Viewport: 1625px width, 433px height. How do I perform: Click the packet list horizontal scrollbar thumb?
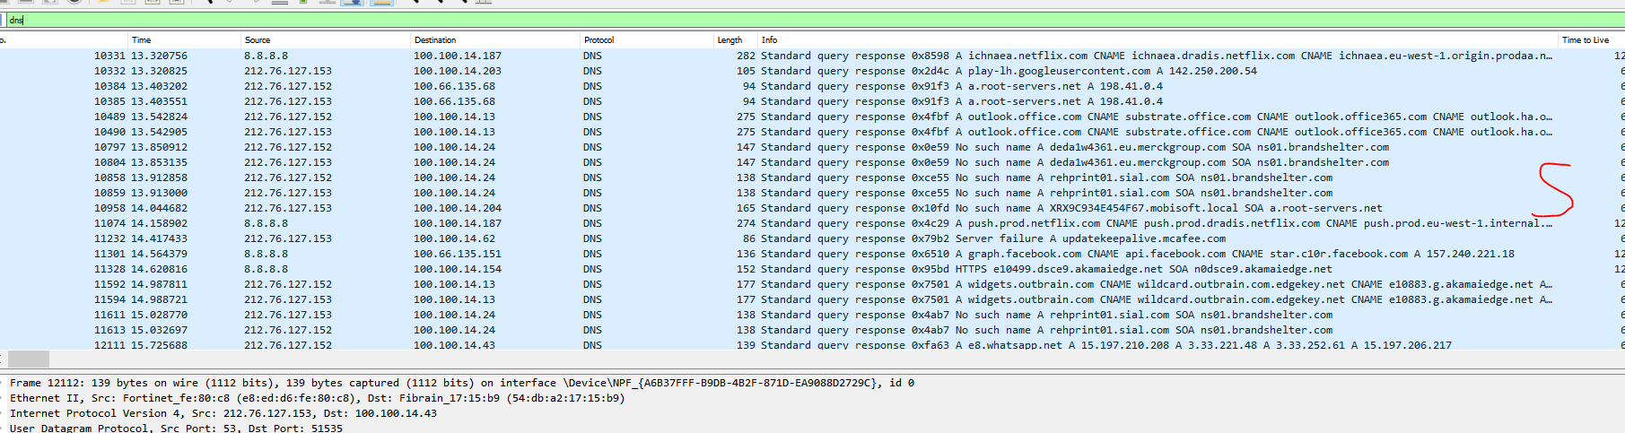tap(29, 359)
